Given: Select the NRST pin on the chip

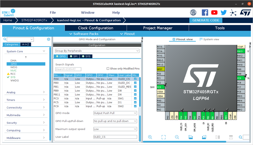Looking at the screenshot, I should (x=161, y=69).
